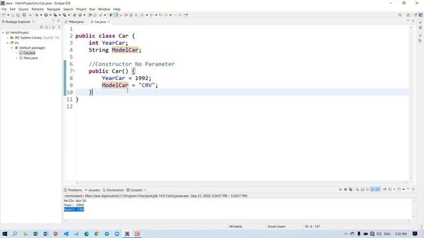424x238 pixels.
Task: Toggle Scroll Lock in Console toolbar
Action: click(362, 190)
